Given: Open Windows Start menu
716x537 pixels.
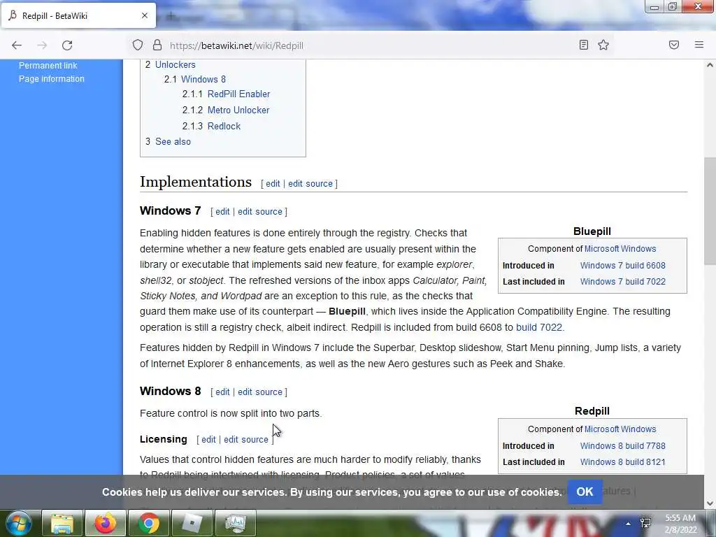Looking at the screenshot, I should tap(19, 523).
